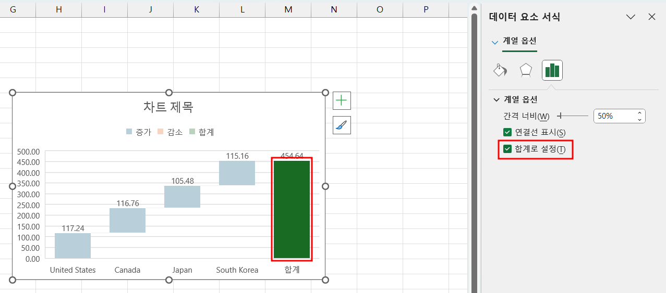The height and width of the screenshot is (293, 666).
Task: Select column M header
Action: pyautogui.click(x=288, y=9)
